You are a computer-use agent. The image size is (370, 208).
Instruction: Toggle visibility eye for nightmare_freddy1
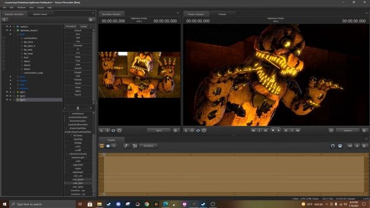coord(7,31)
